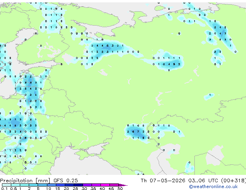246x190 pixels.
Task: Click the legend label "0.1"
Action: tap(4, 188)
